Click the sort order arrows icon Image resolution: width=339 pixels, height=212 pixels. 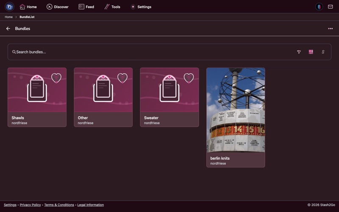click(323, 52)
